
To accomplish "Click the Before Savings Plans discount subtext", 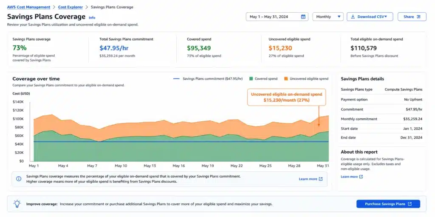I will tap(374, 56).
